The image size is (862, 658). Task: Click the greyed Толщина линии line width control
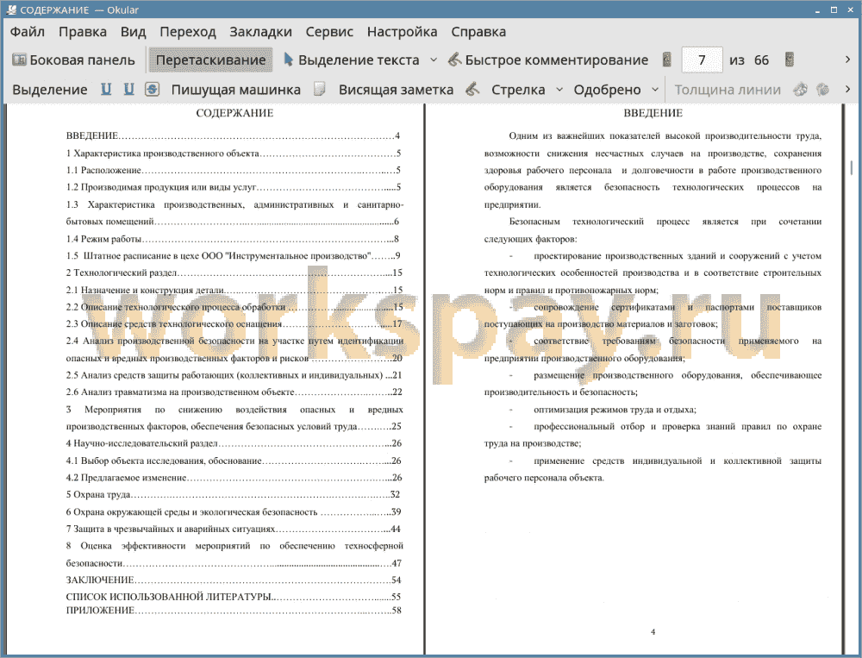click(728, 90)
